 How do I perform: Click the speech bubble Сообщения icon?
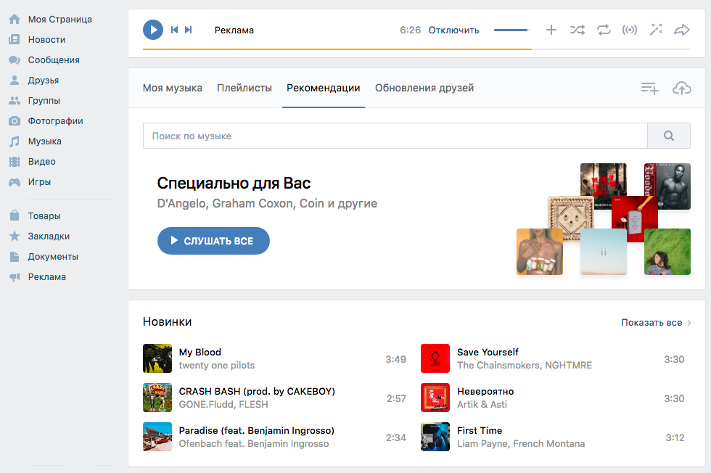15,60
